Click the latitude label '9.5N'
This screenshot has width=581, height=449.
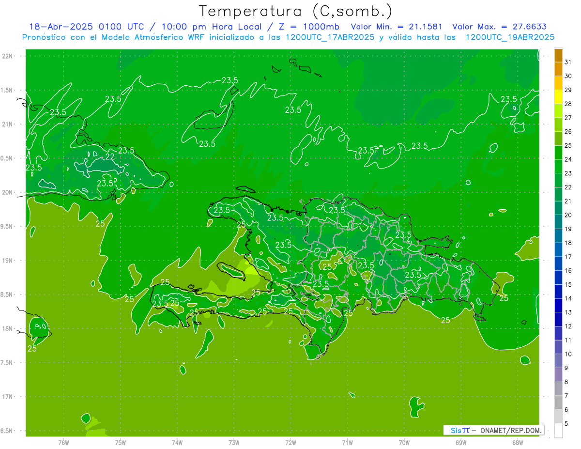7,226
